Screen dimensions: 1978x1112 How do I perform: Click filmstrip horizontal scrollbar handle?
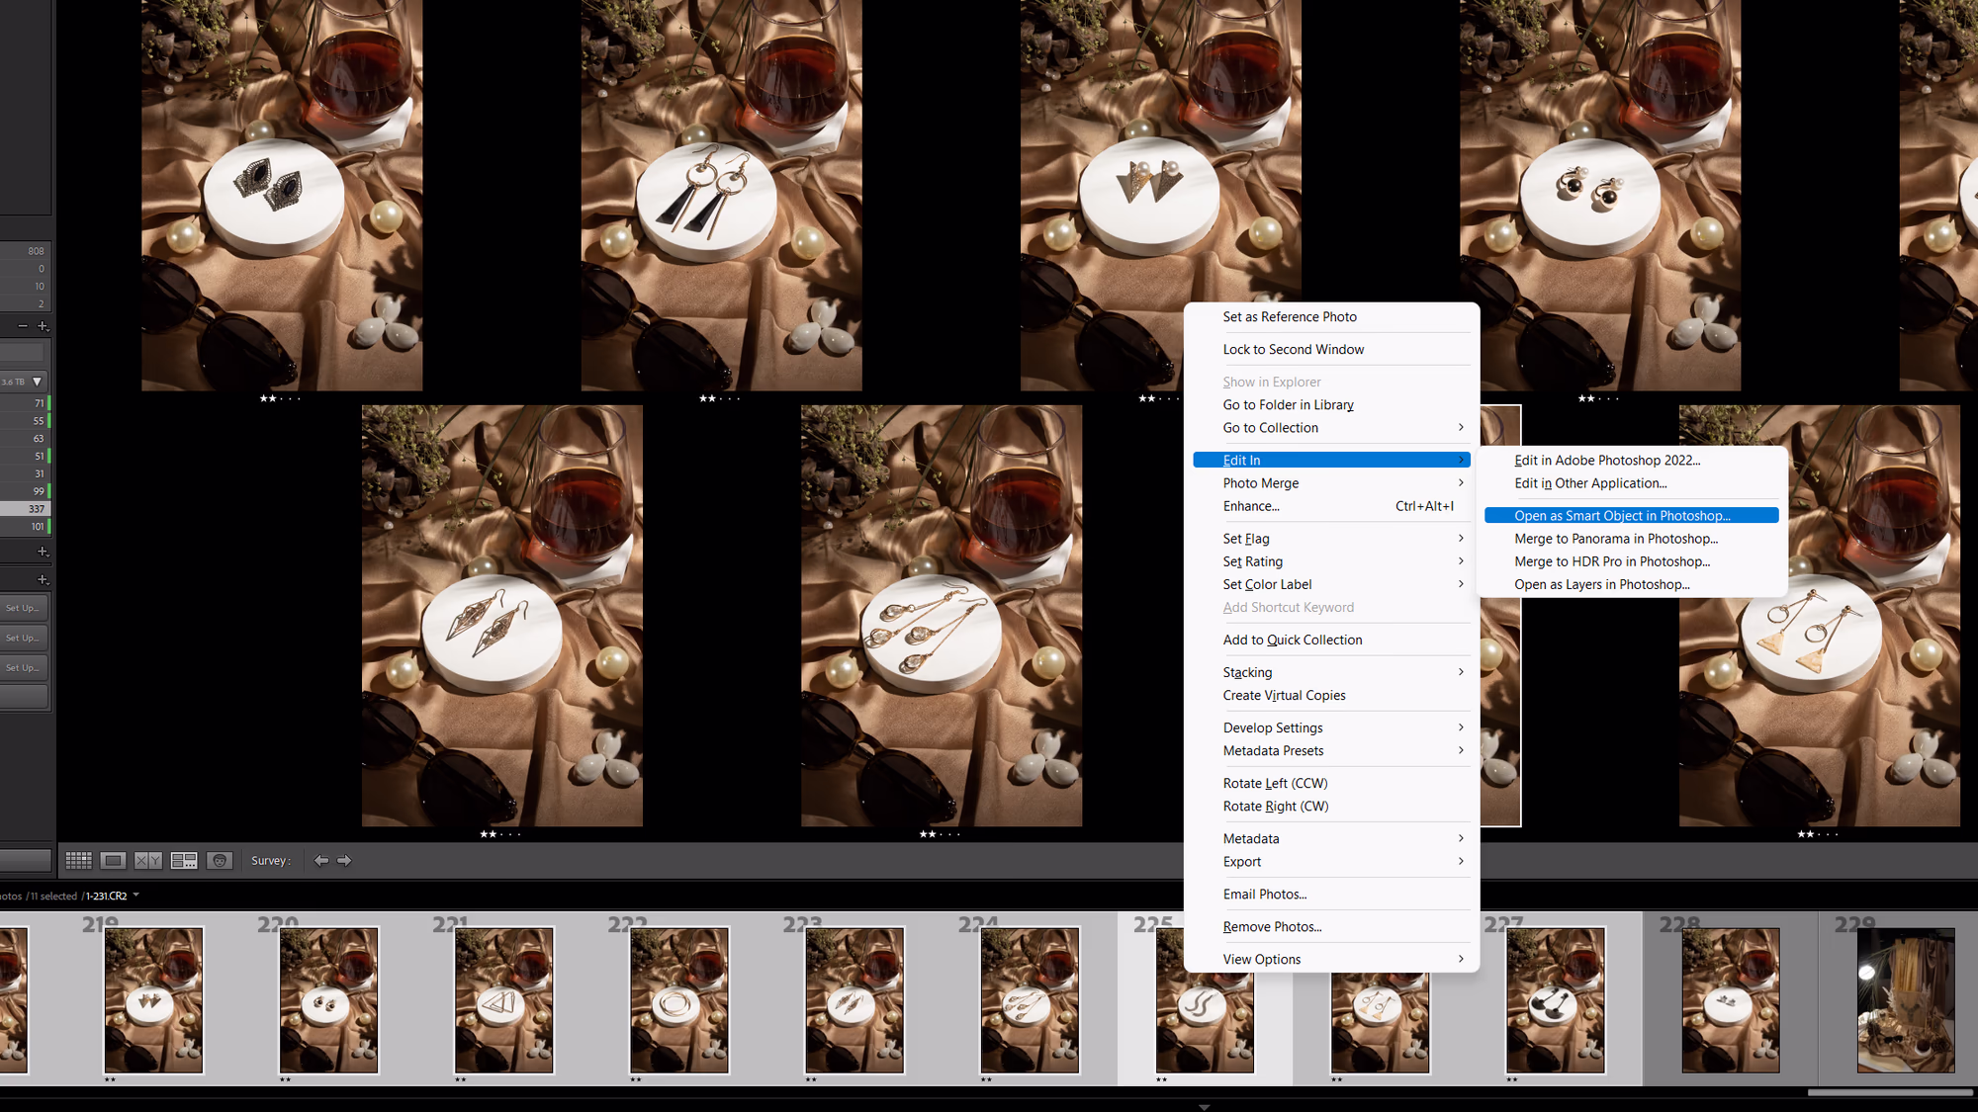click(1889, 1092)
